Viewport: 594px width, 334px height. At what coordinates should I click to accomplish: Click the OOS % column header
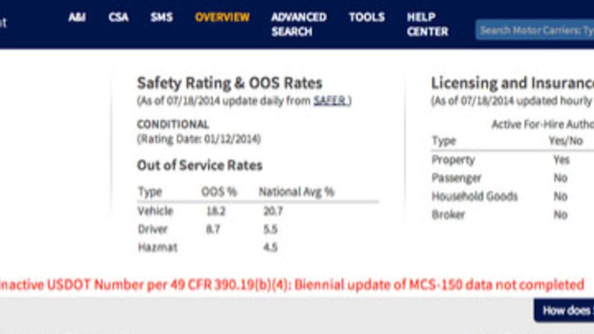pyautogui.click(x=219, y=192)
